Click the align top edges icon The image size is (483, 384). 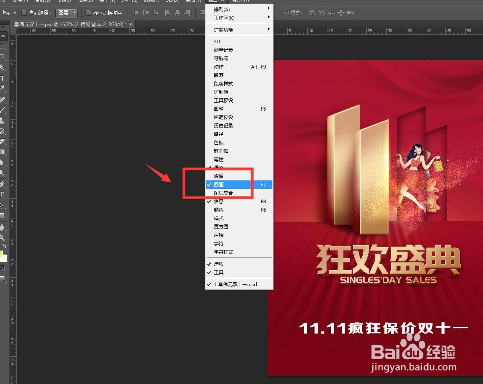click(x=136, y=13)
